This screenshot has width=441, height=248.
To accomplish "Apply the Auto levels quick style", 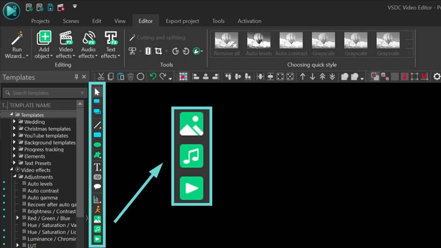I will (259, 44).
